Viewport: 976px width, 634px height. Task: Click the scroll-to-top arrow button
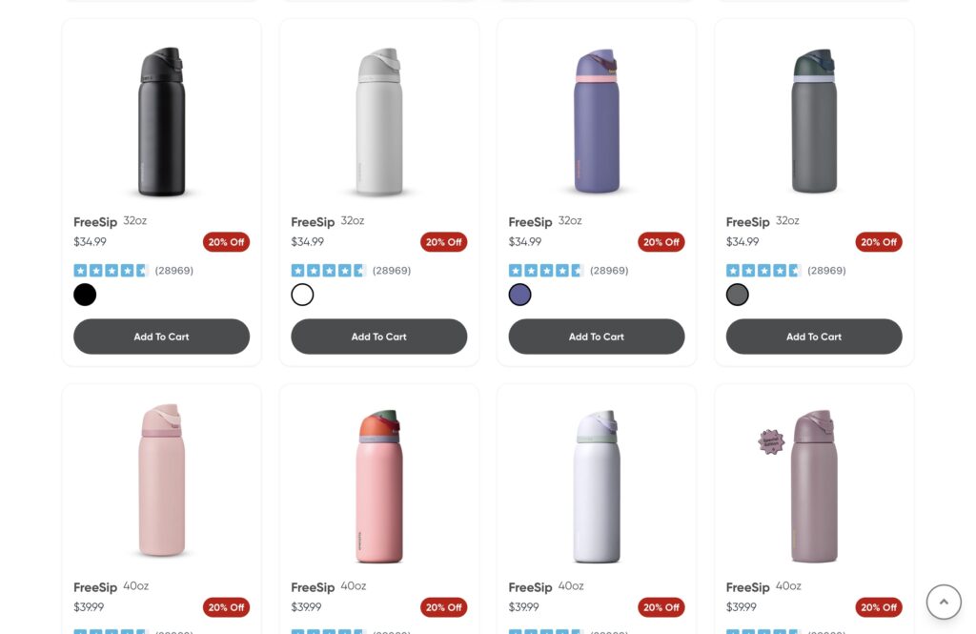tap(944, 603)
